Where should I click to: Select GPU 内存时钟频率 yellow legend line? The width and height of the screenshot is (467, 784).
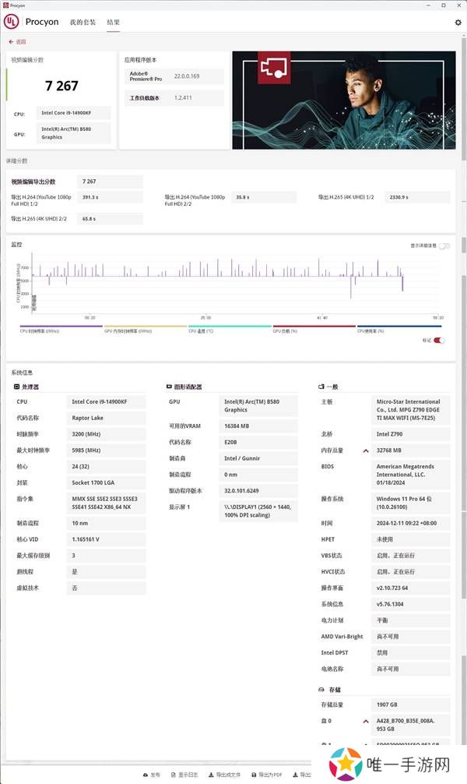(146, 327)
